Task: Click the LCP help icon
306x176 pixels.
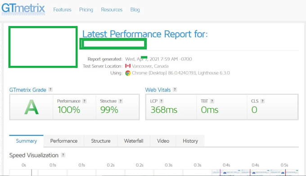Action: pyautogui.click(x=161, y=101)
